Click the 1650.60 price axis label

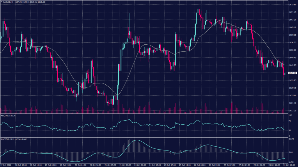pos(292,50)
